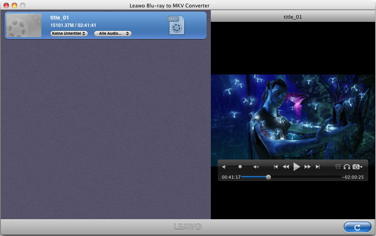This screenshot has height=236, width=376.
Task: Click the MKV output format icon
Action: point(176,25)
